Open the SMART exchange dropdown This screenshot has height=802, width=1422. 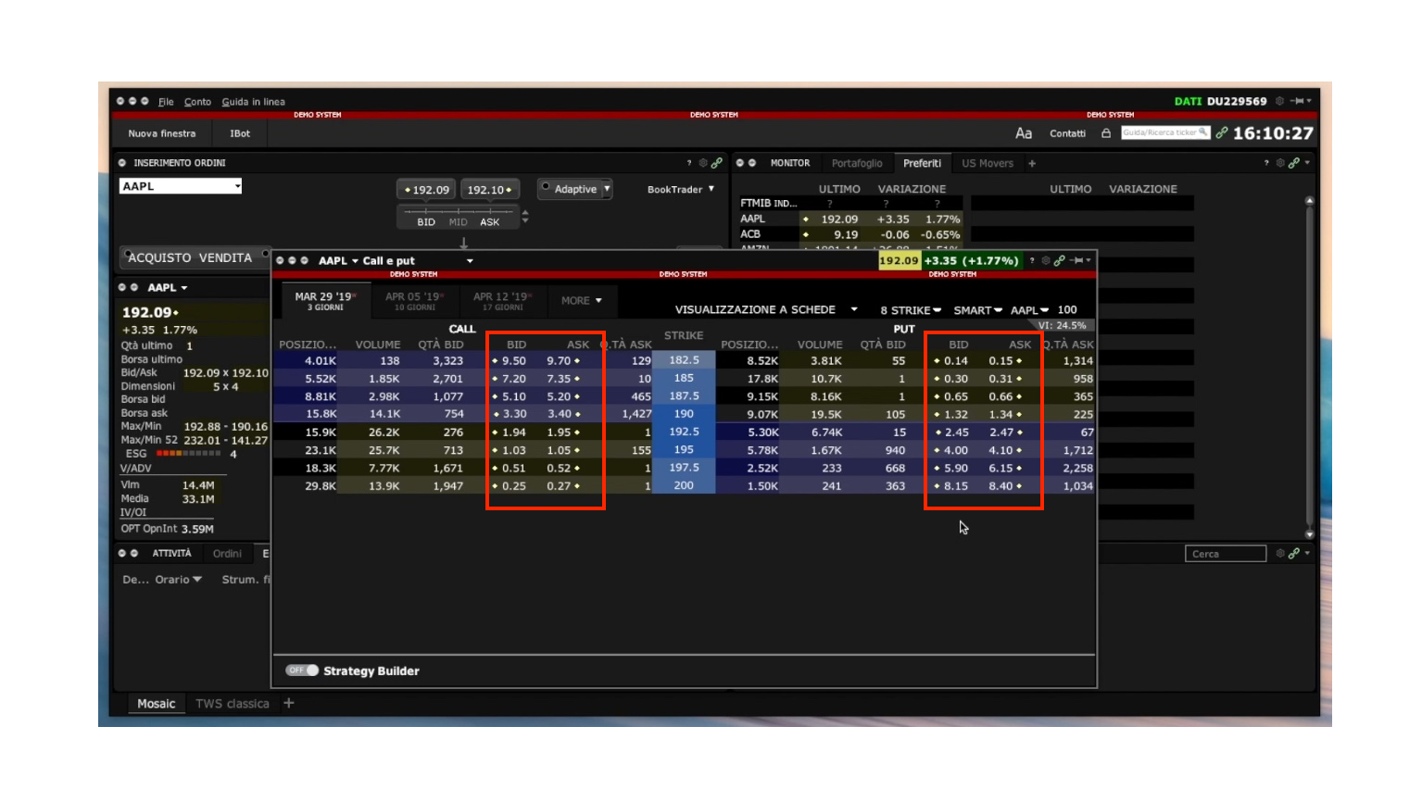tap(978, 310)
